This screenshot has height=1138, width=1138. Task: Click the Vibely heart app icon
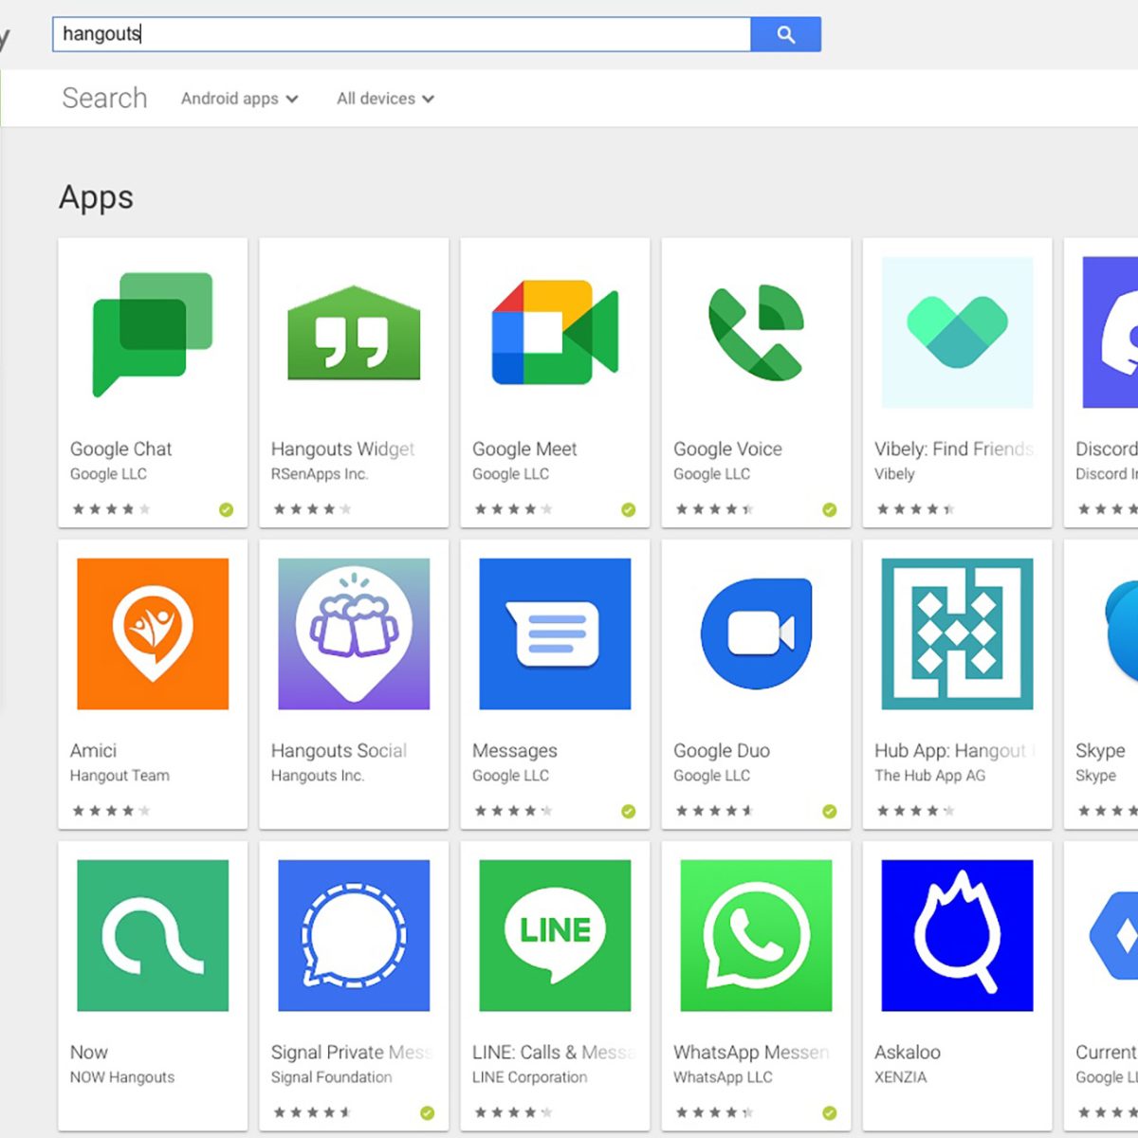tap(957, 333)
